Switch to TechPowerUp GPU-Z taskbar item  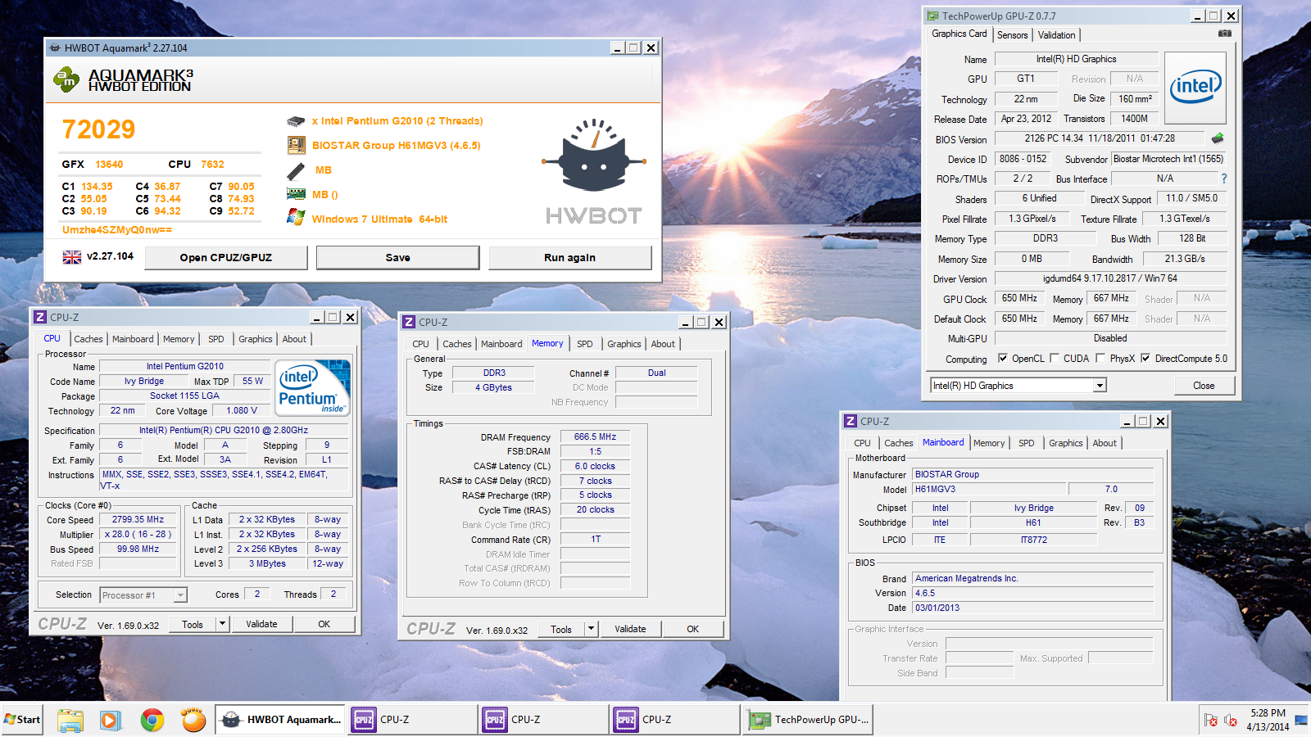pyautogui.click(x=809, y=720)
